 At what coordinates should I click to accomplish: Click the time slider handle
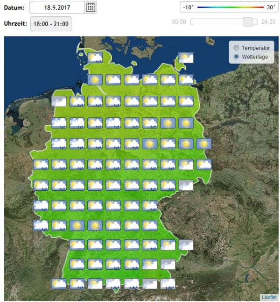pyautogui.click(x=248, y=22)
